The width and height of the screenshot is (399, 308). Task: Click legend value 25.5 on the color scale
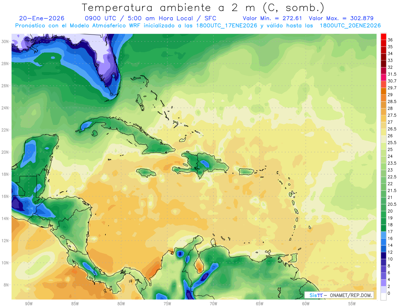[392, 143]
